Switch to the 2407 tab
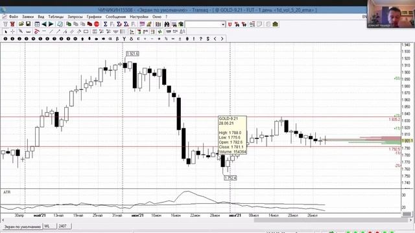This screenshot has height=233, width=415. [x=64, y=226]
